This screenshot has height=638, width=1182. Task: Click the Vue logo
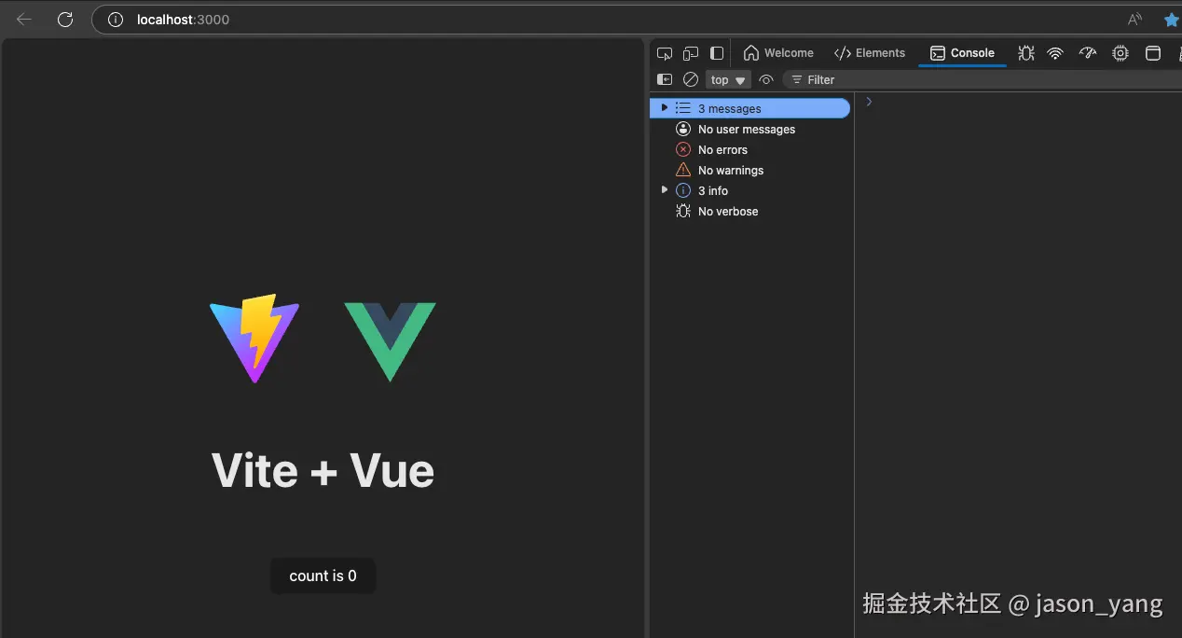(390, 341)
